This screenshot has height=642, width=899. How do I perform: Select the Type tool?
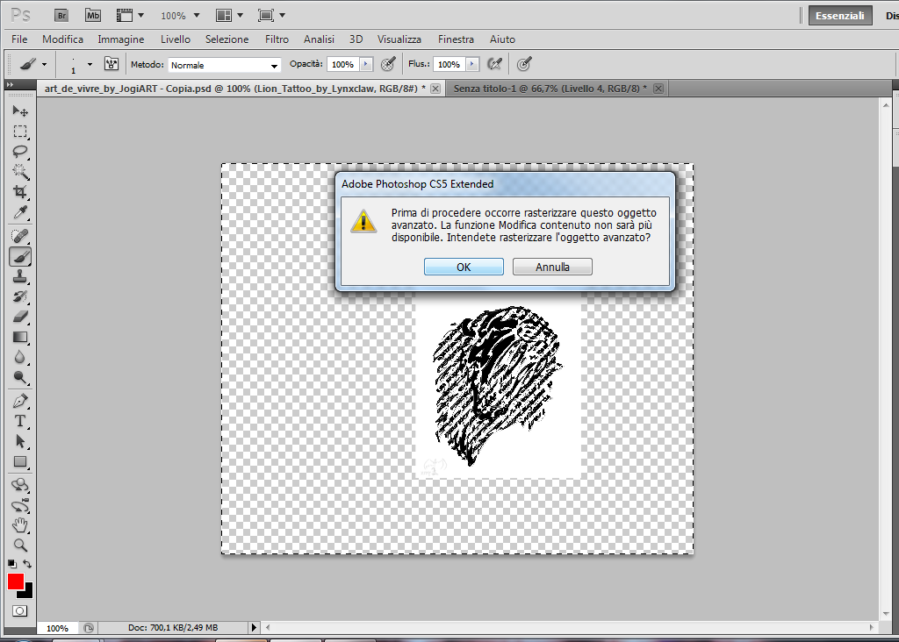[x=20, y=421]
